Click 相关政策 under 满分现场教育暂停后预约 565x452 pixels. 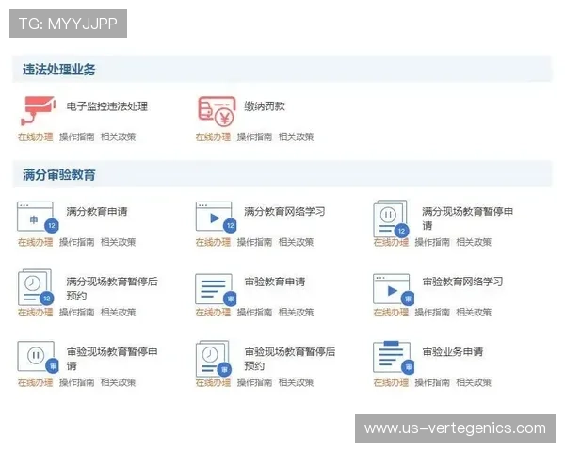119,312
